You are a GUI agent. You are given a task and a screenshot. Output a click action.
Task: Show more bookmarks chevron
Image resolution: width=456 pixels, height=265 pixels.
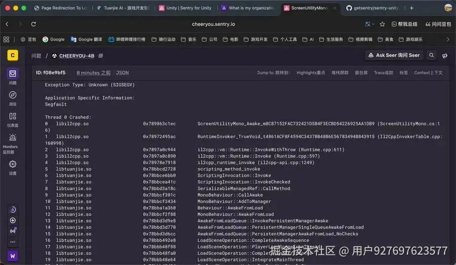click(x=448, y=40)
